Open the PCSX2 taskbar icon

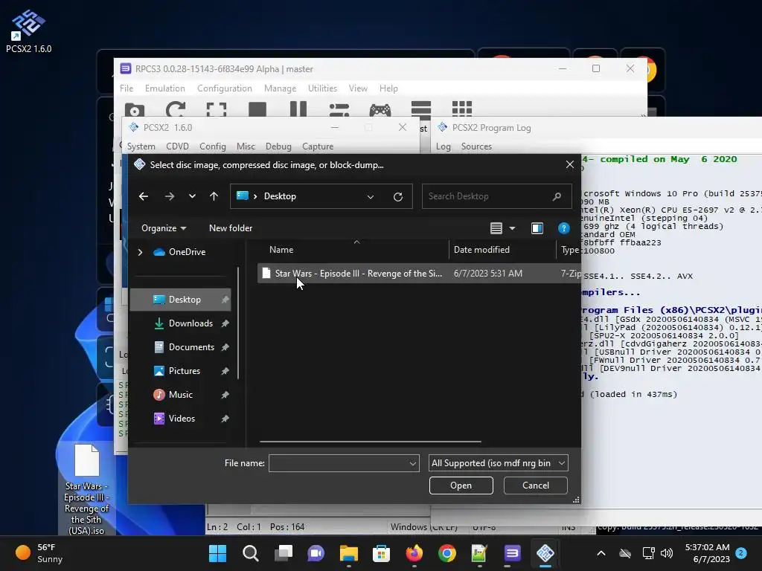coord(545,553)
